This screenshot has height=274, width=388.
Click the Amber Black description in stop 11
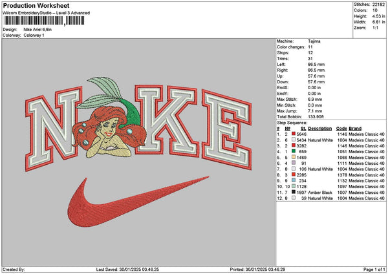320,192
